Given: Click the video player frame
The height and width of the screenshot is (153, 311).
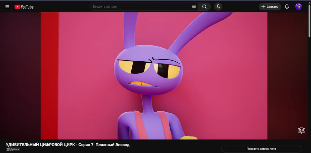Looking at the screenshot, I should click(154, 76).
